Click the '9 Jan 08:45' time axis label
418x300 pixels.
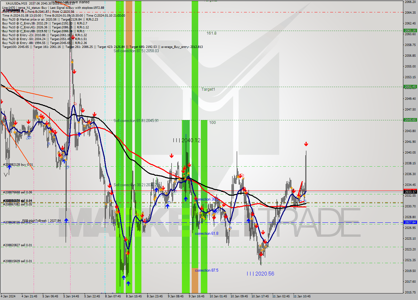click(176, 296)
